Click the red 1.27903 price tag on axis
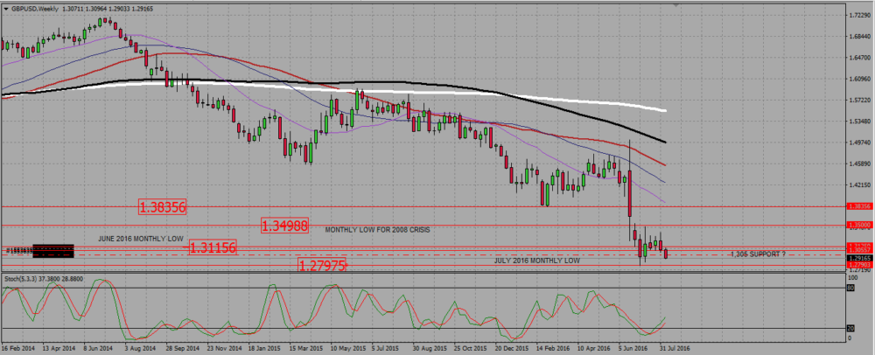The width and height of the screenshot is (875, 355). (x=859, y=266)
